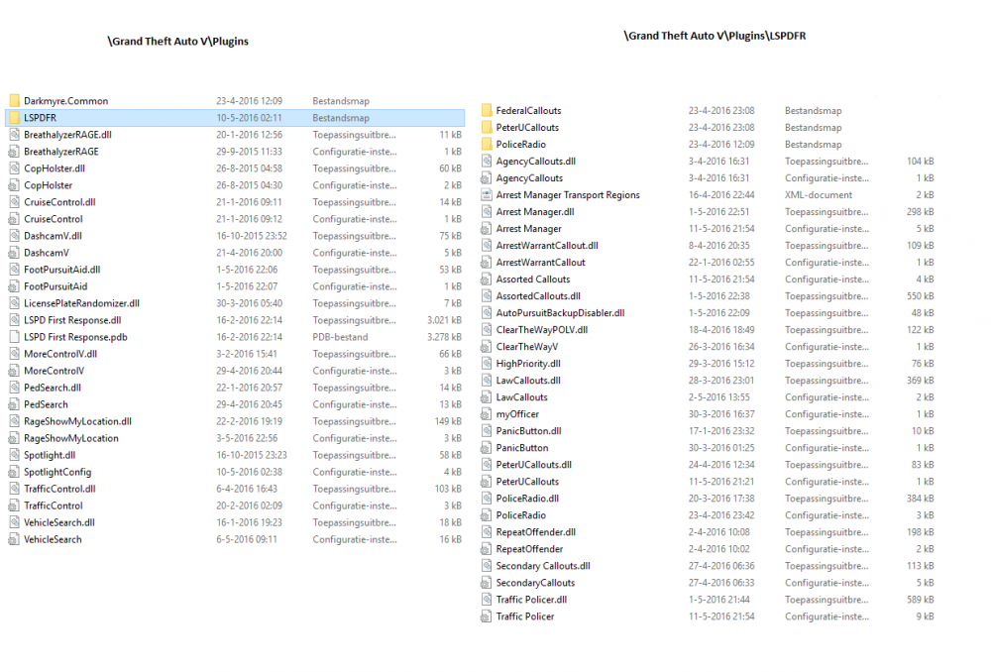Click the DashcamV.dll file icon
Viewport: 991px width, 672px height.
pos(14,236)
